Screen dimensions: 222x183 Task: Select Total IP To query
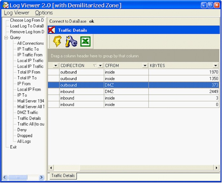[27, 78]
